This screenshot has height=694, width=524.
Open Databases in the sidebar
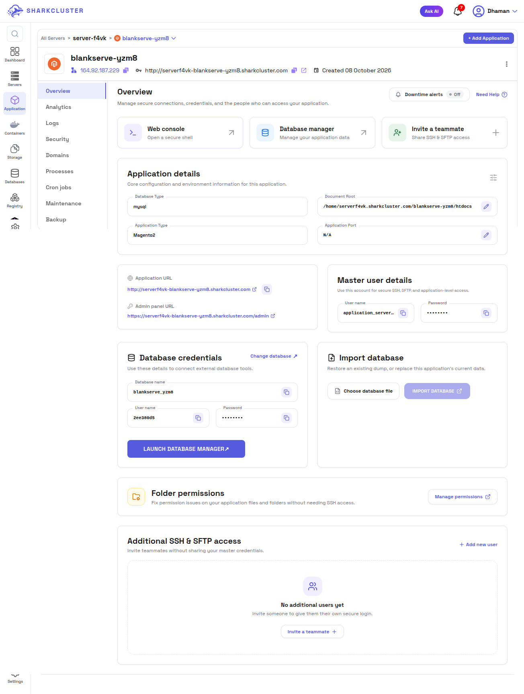coord(15,176)
